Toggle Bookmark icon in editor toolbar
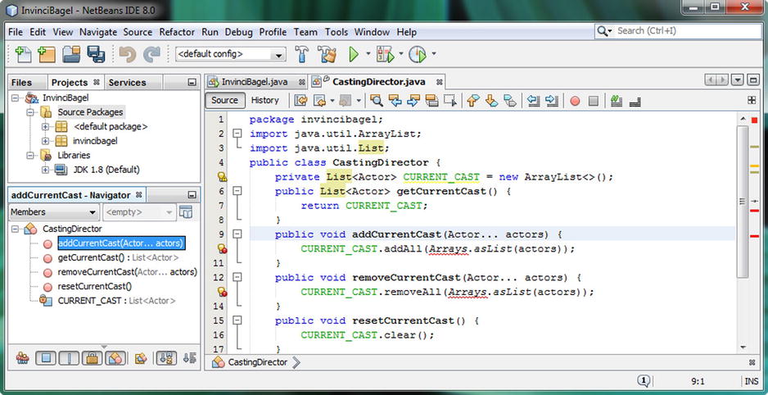Viewport: 768px width, 395px height. click(x=510, y=101)
